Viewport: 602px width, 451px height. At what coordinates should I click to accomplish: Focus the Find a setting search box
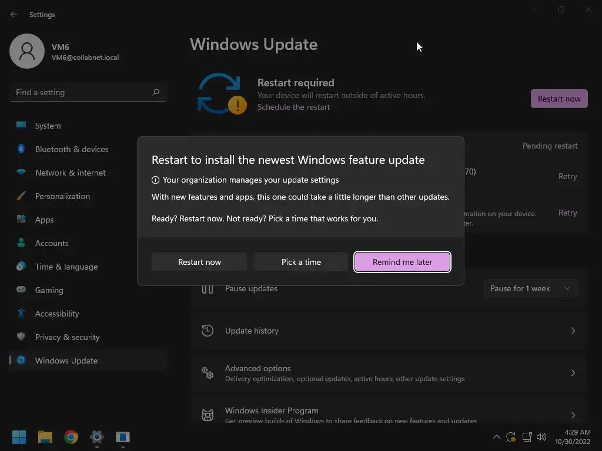88,92
